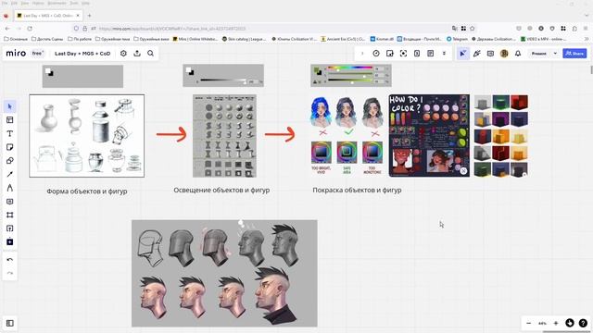The height and width of the screenshot is (333, 593).
Task: Click the caption Форма объектов и фигур
Action: 87,191
